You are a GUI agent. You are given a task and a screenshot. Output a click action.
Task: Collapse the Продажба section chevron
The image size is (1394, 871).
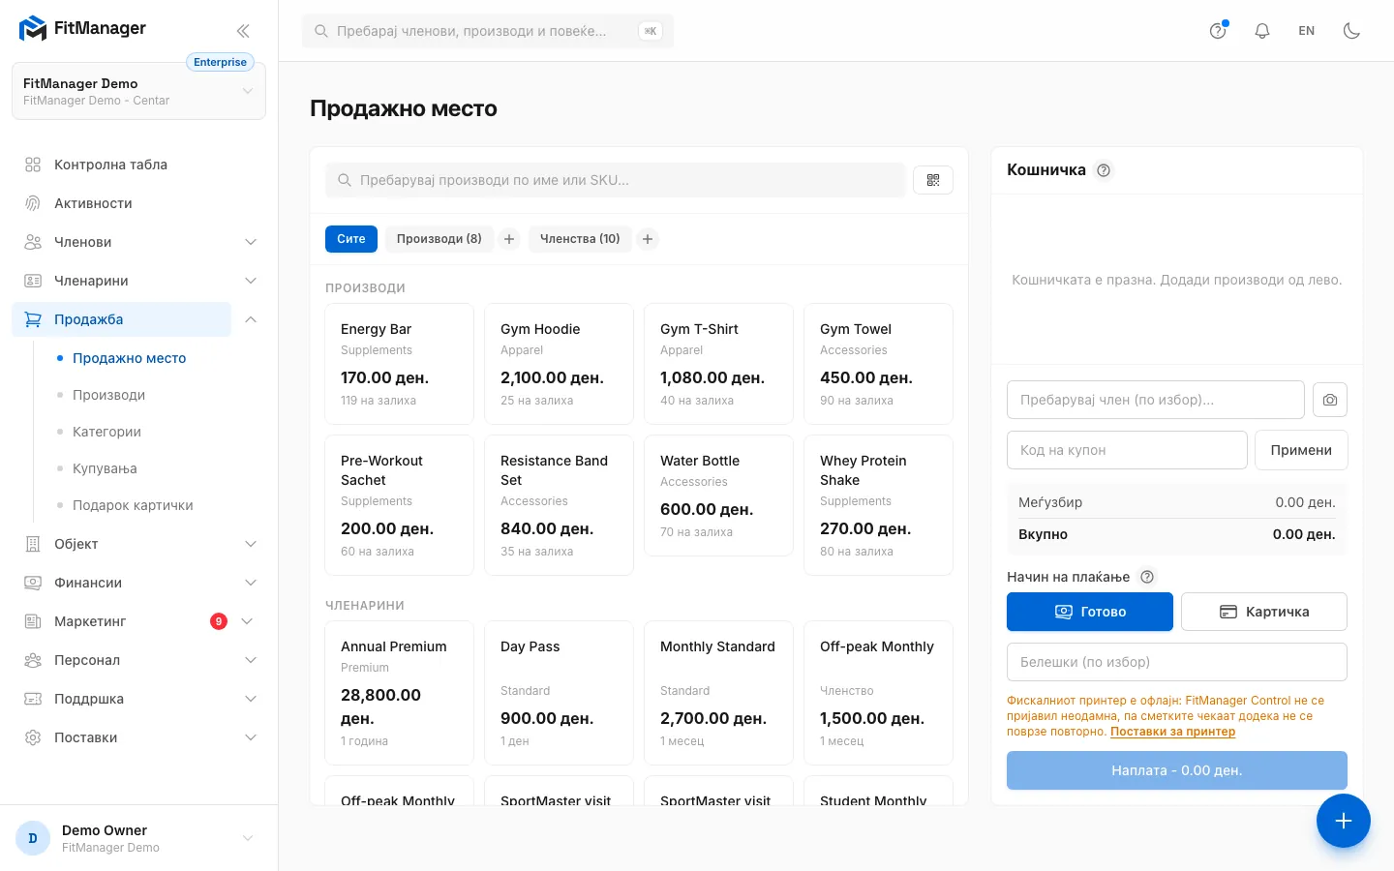[251, 319]
